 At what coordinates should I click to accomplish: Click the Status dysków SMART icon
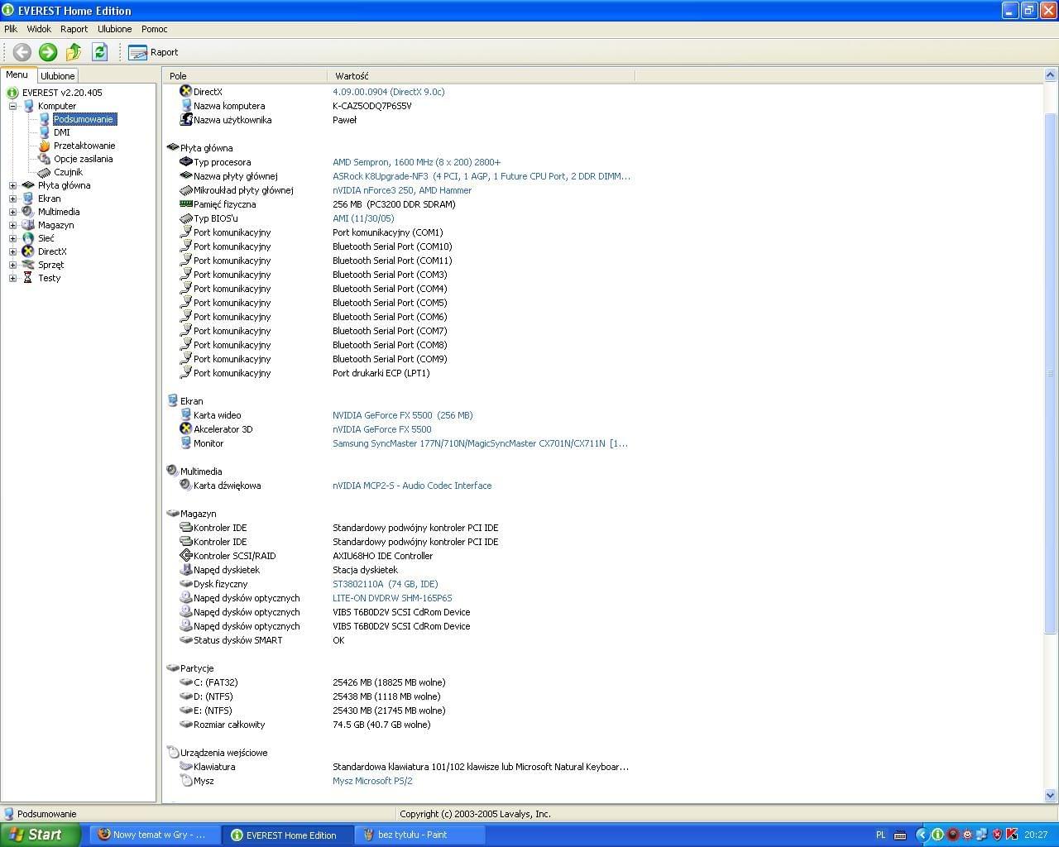tap(186, 640)
